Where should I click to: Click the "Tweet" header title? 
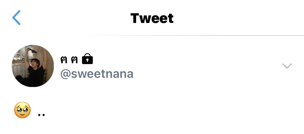pyautogui.click(x=152, y=18)
